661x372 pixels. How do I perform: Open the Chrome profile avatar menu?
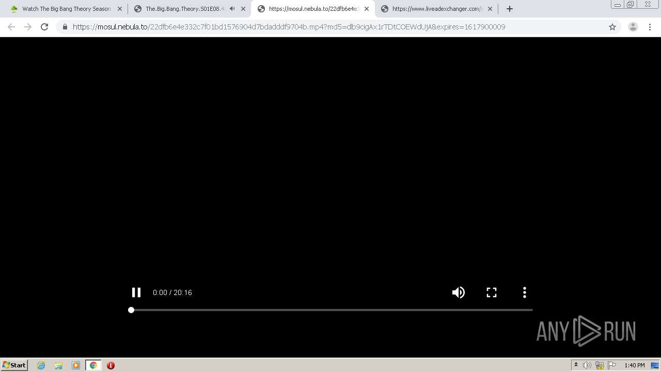633,27
